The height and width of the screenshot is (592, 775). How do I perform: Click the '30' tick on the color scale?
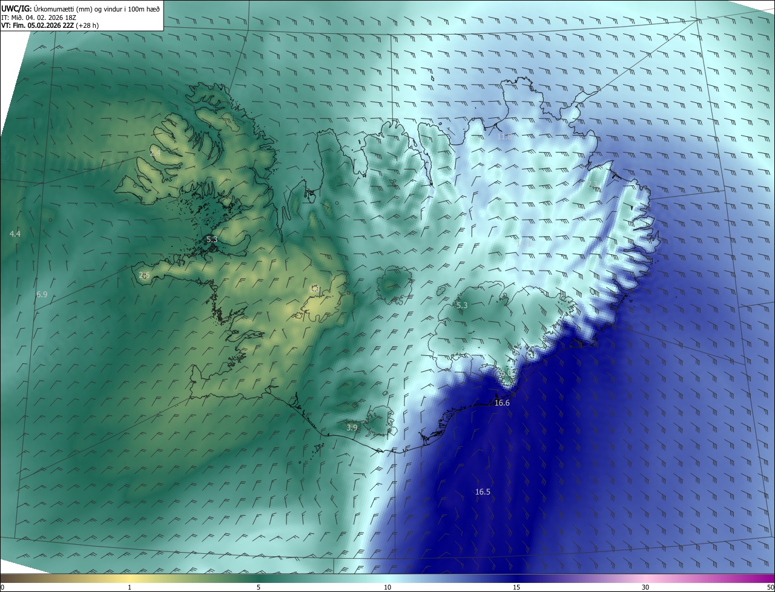(x=645, y=587)
